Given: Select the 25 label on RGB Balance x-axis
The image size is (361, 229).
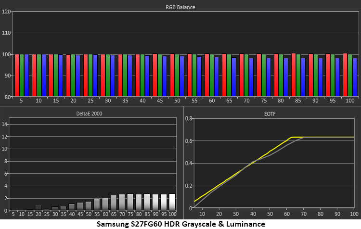Looking at the screenshot, I should (90, 101).
